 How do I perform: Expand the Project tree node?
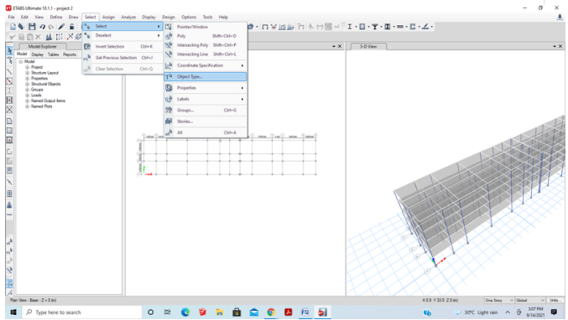pyautogui.click(x=27, y=67)
